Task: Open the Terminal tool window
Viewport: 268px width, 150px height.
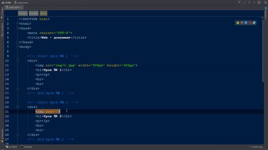Action: tap(26, 147)
